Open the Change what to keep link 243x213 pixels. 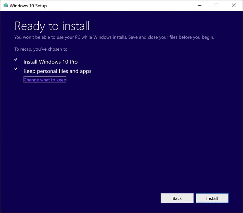pyautogui.click(x=45, y=80)
